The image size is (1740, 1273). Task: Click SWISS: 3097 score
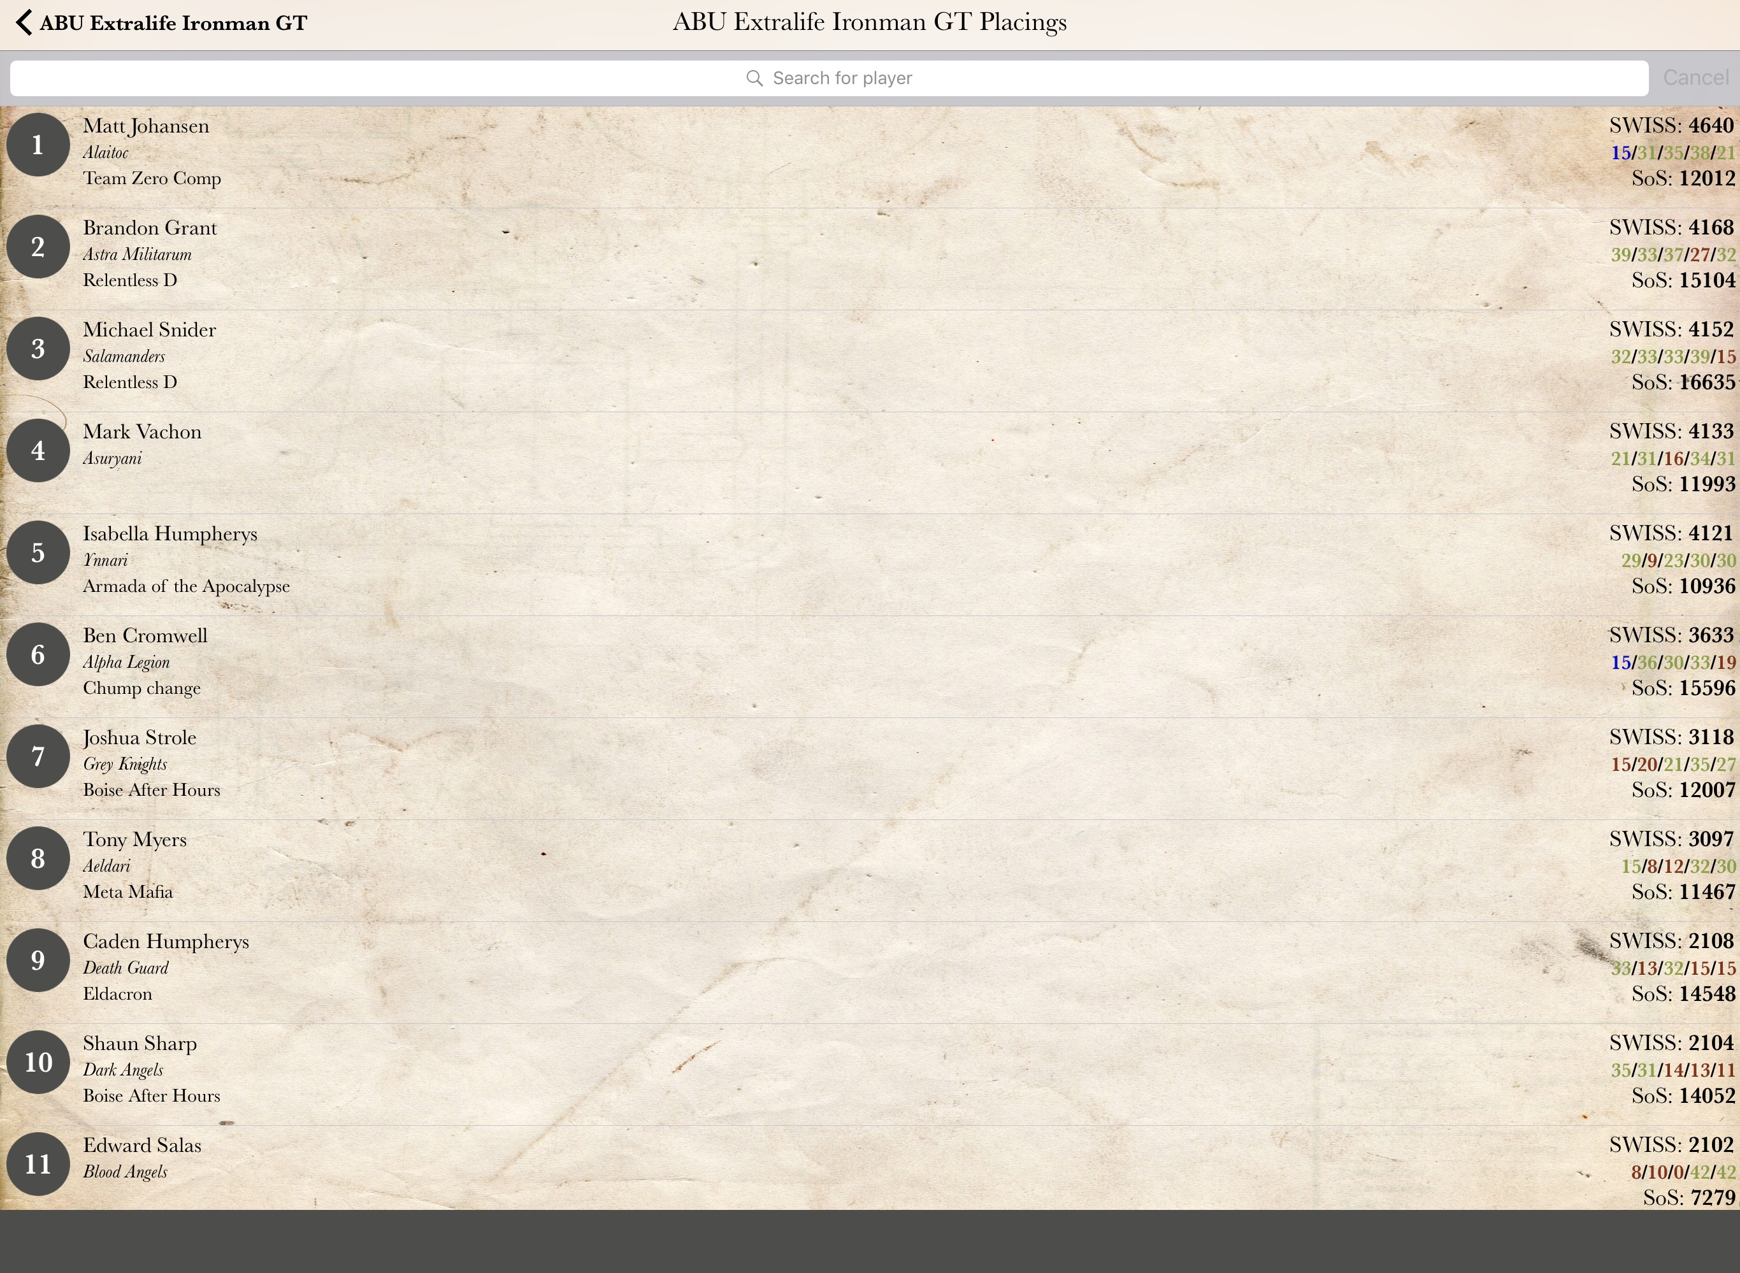pyautogui.click(x=1671, y=838)
